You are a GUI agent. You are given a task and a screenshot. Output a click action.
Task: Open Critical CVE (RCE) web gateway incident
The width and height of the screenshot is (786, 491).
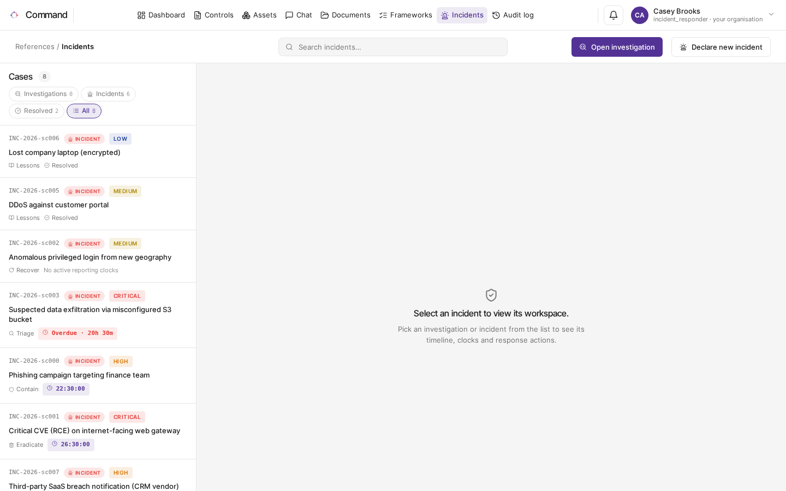pos(98,432)
